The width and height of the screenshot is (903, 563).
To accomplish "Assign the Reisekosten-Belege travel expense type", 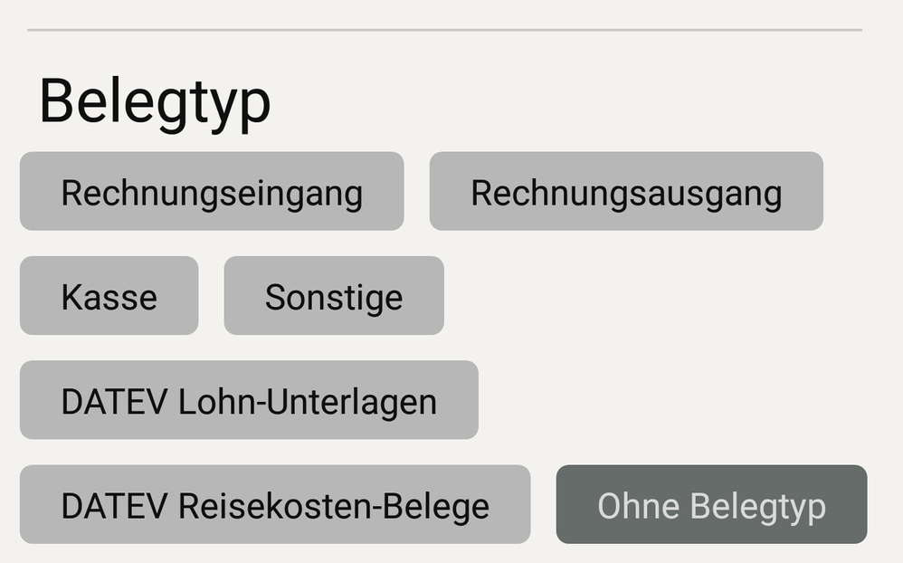I will [275, 505].
